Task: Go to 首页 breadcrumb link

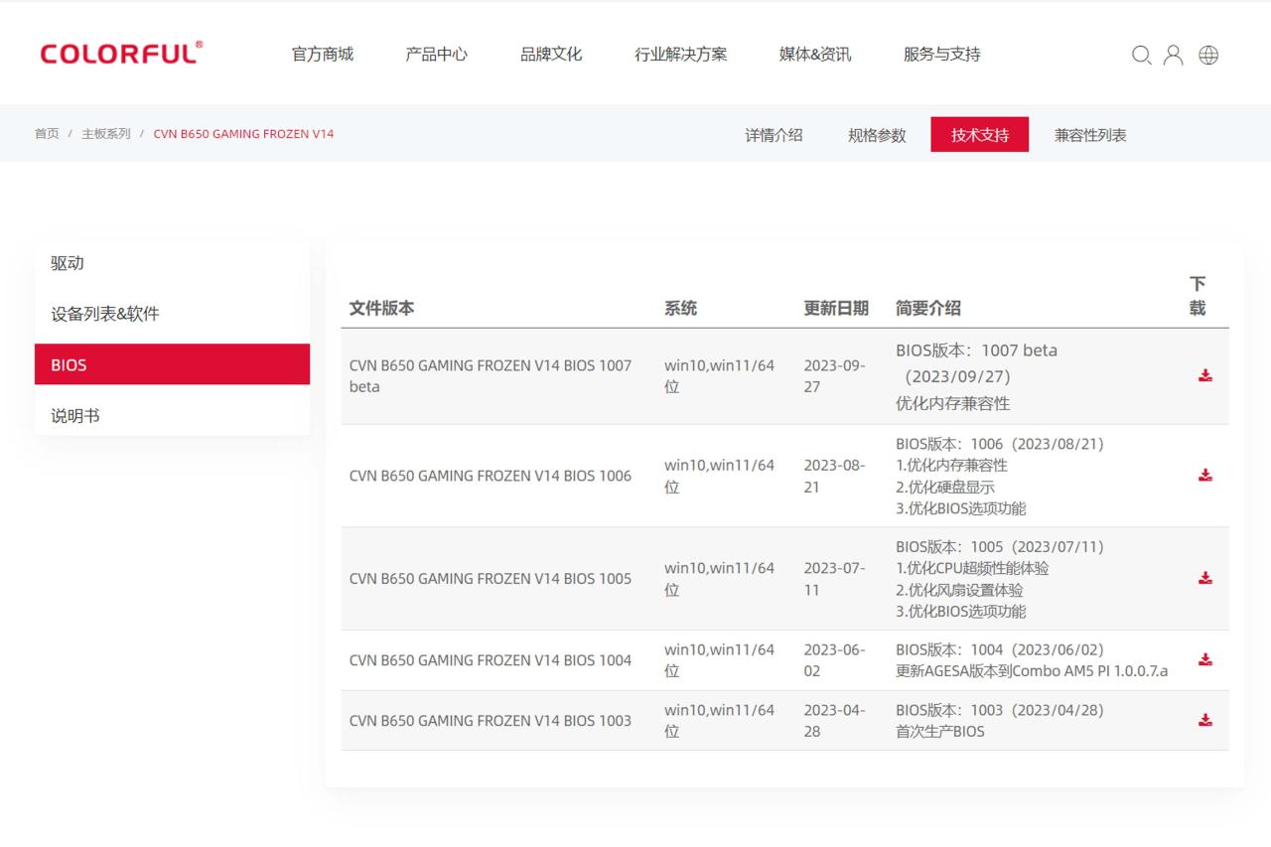Action: [47, 133]
